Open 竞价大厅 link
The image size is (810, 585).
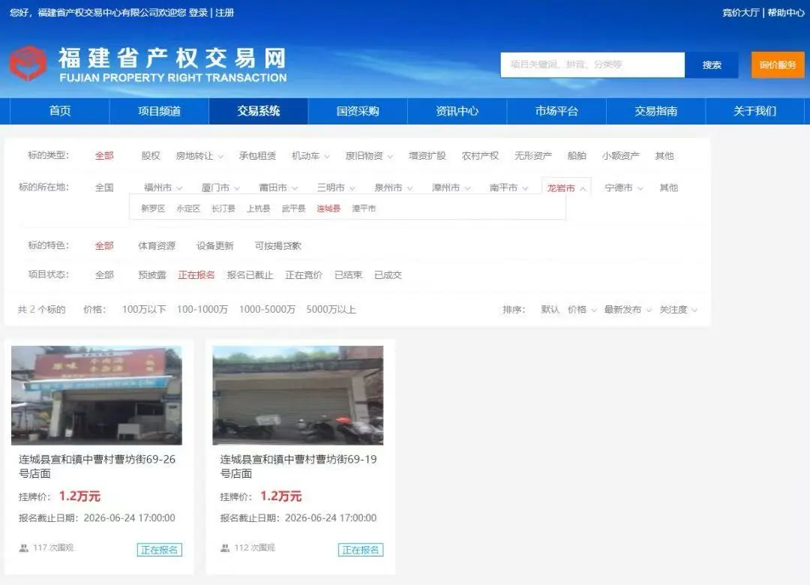click(741, 13)
